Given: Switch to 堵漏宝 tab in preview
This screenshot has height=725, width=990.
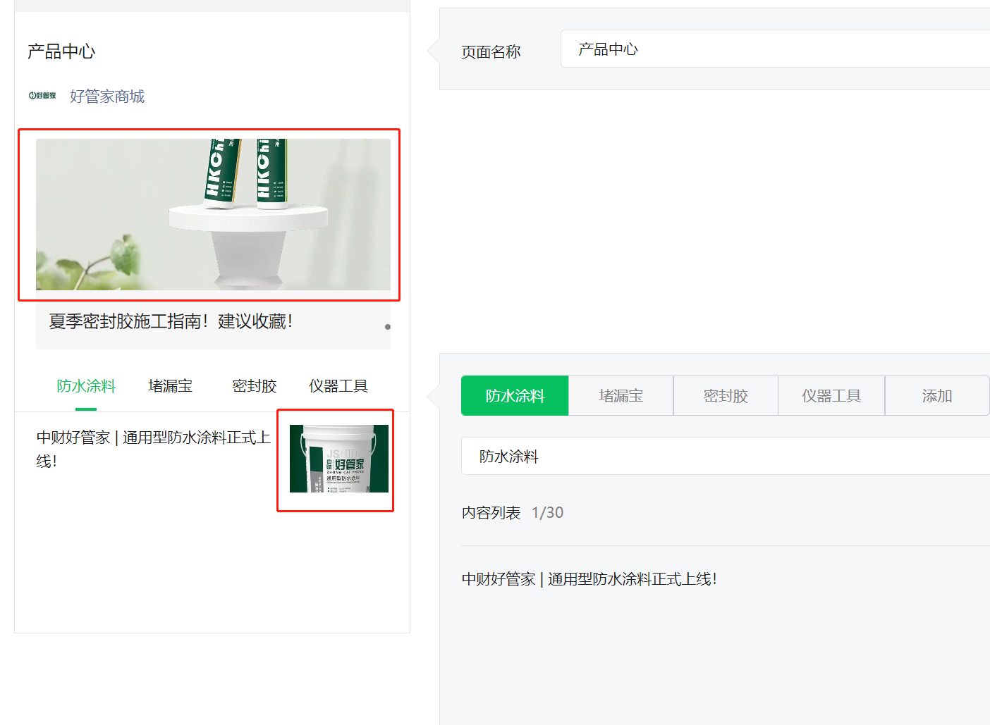Looking at the screenshot, I should tap(170, 386).
